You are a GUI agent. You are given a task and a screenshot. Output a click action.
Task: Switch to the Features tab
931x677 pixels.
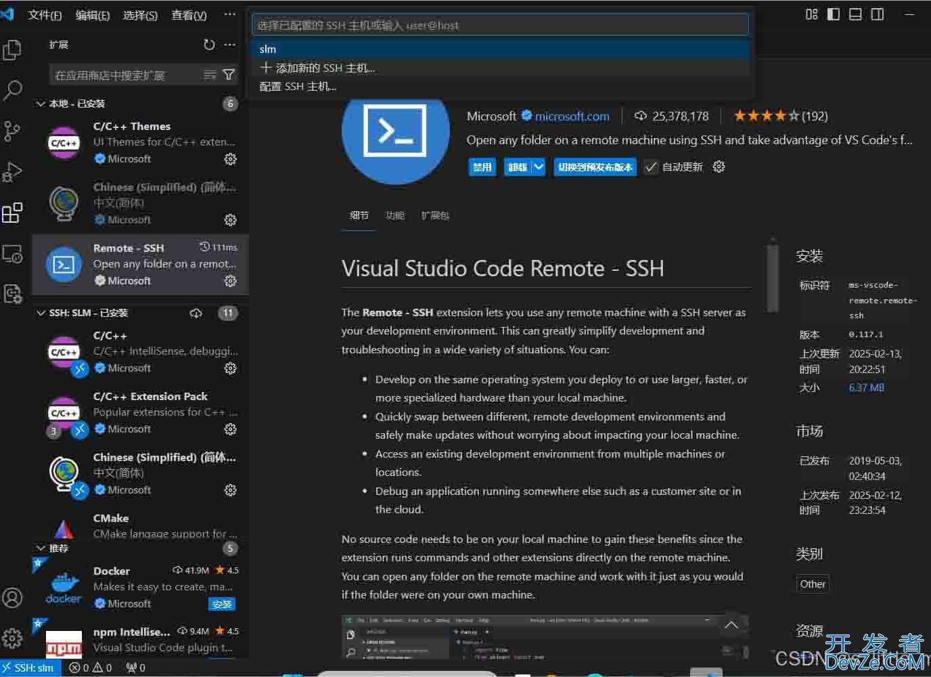(x=395, y=215)
